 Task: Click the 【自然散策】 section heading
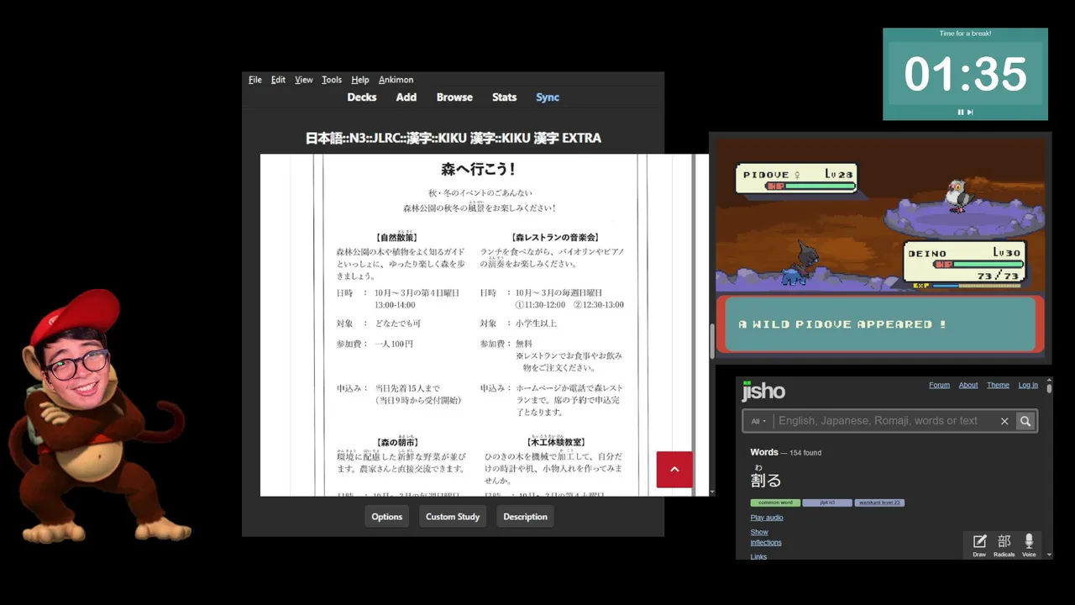tap(397, 238)
